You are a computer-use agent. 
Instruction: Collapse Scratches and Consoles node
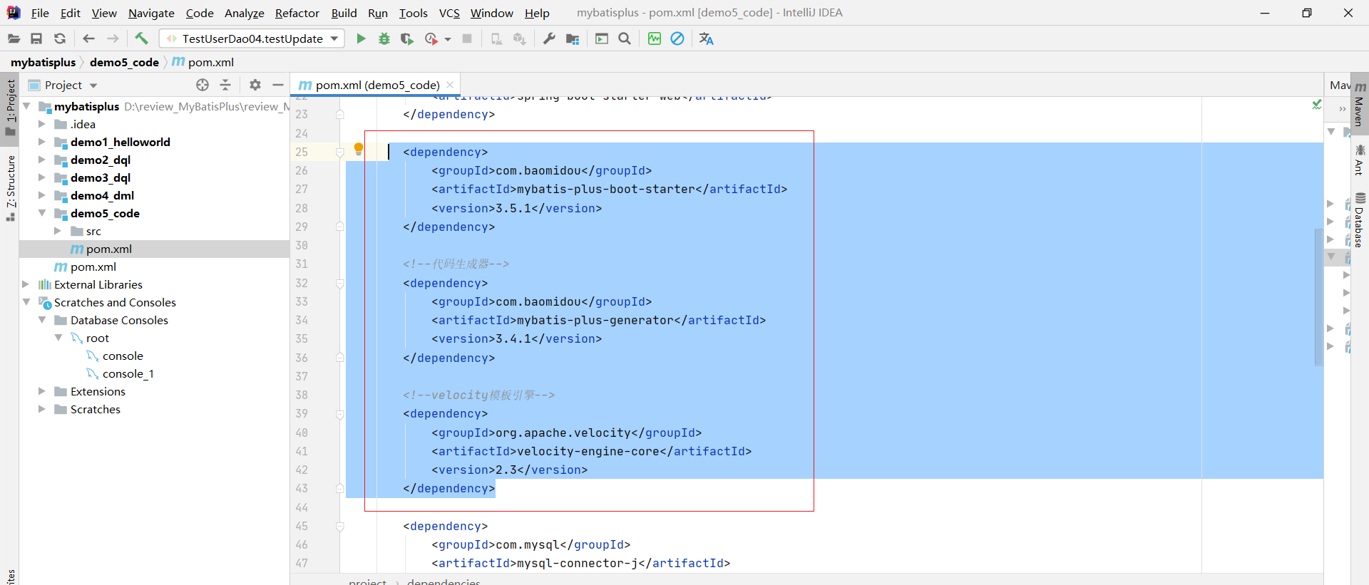pos(26,302)
